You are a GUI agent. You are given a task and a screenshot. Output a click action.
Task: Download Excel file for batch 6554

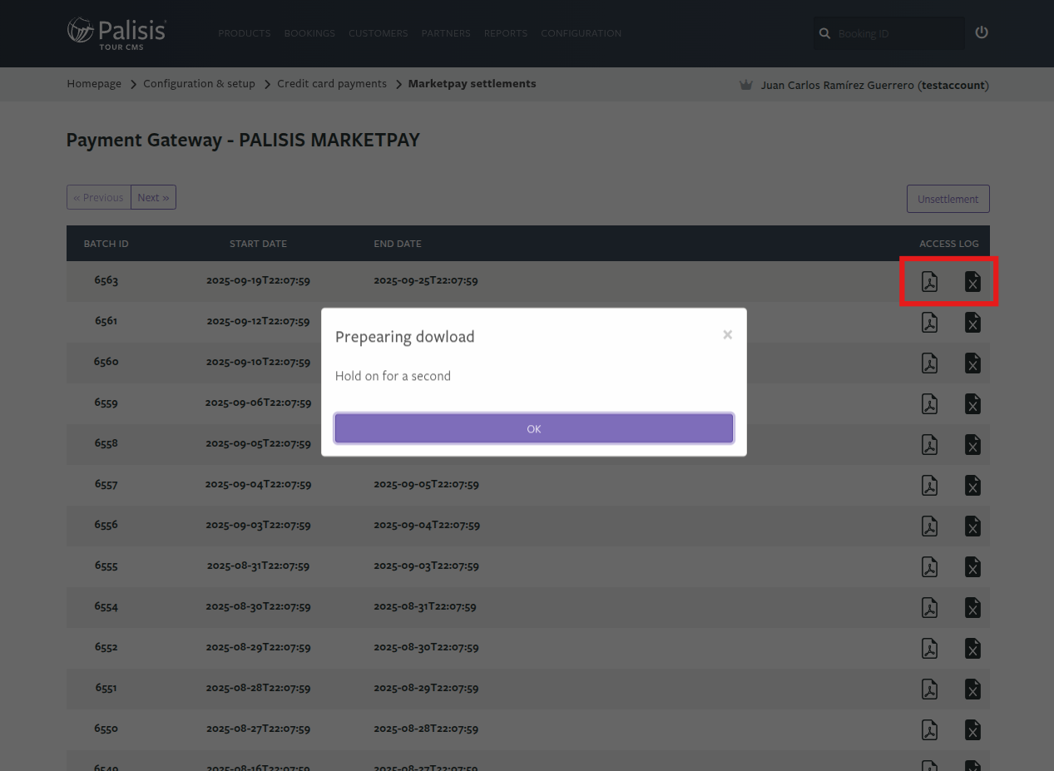pyautogui.click(x=972, y=608)
